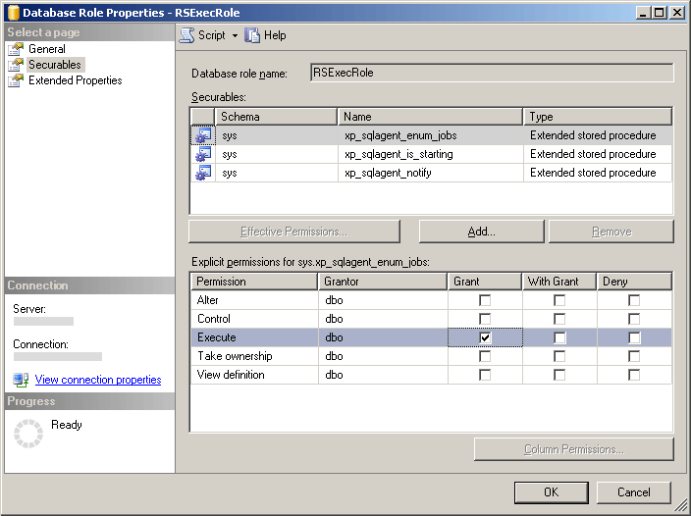691x516 pixels.
Task: Sort securables by Name column header
Action: (x=430, y=117)
